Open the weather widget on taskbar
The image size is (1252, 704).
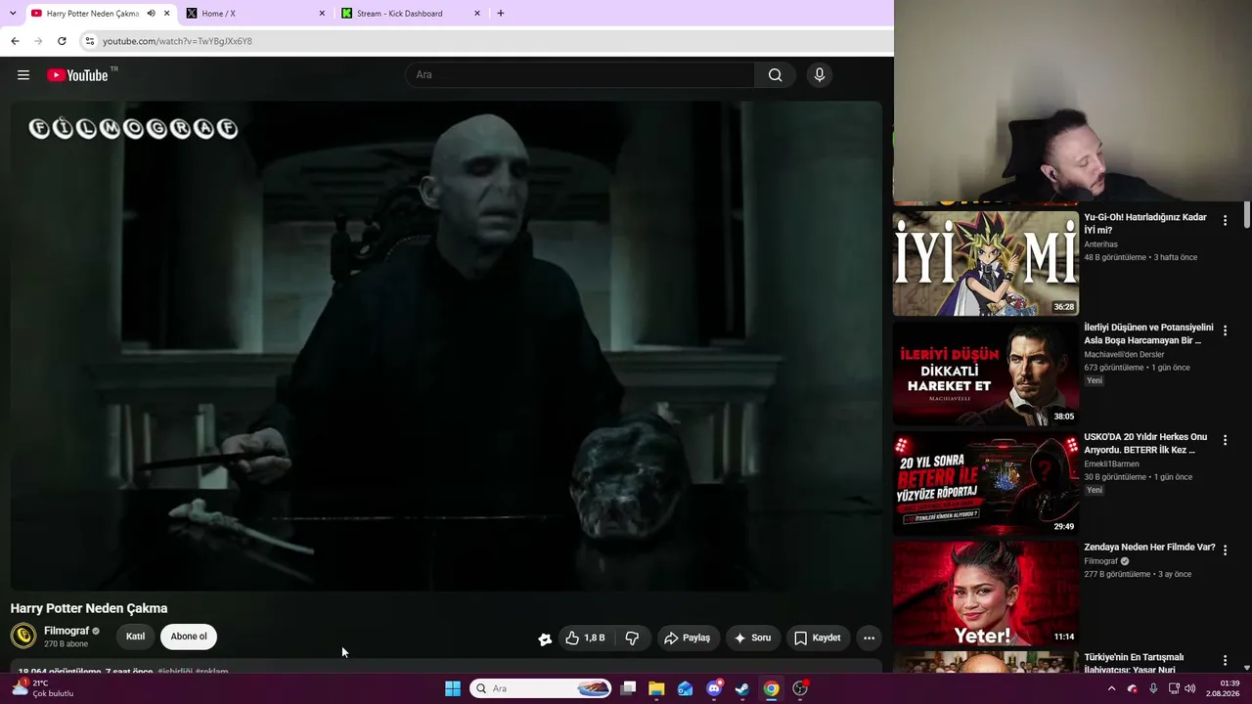pos(44,688)
